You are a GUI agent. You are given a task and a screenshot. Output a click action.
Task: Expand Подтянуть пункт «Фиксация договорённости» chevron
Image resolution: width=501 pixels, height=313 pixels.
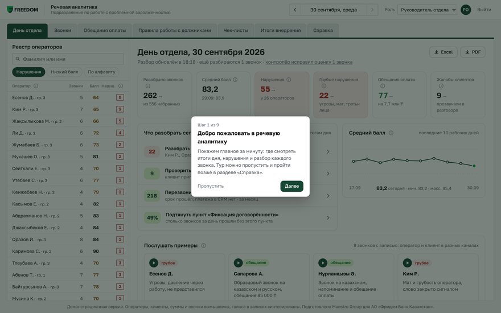tap(328, 218)
